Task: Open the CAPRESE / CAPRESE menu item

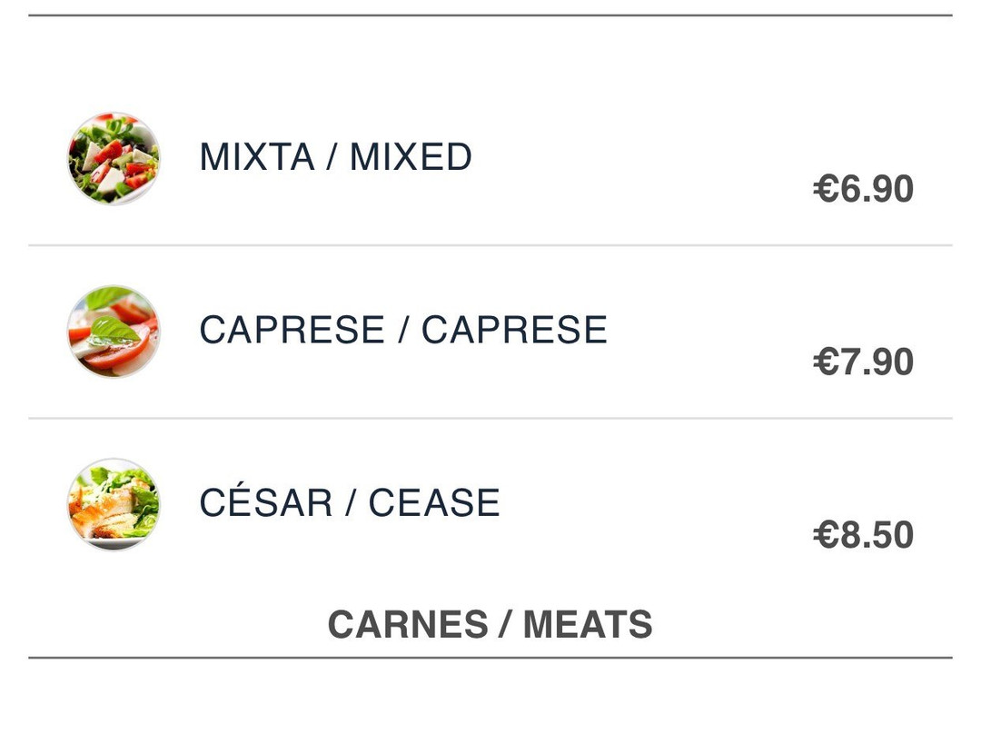Action: point(490,332)
